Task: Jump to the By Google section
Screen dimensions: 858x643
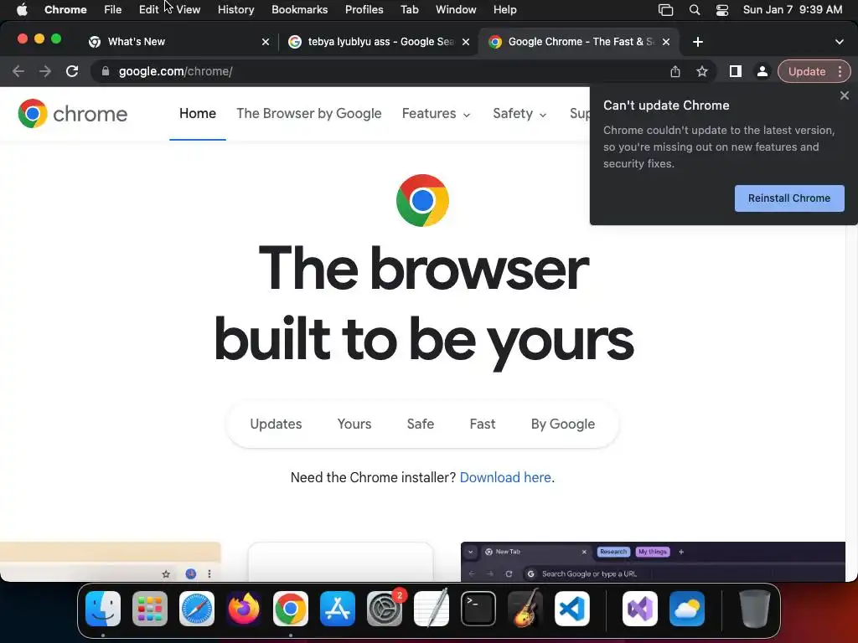Action: click(562, 424)
